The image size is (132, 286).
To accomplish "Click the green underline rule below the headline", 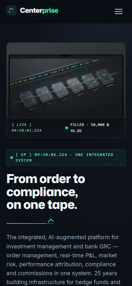I will click(27, 223).
